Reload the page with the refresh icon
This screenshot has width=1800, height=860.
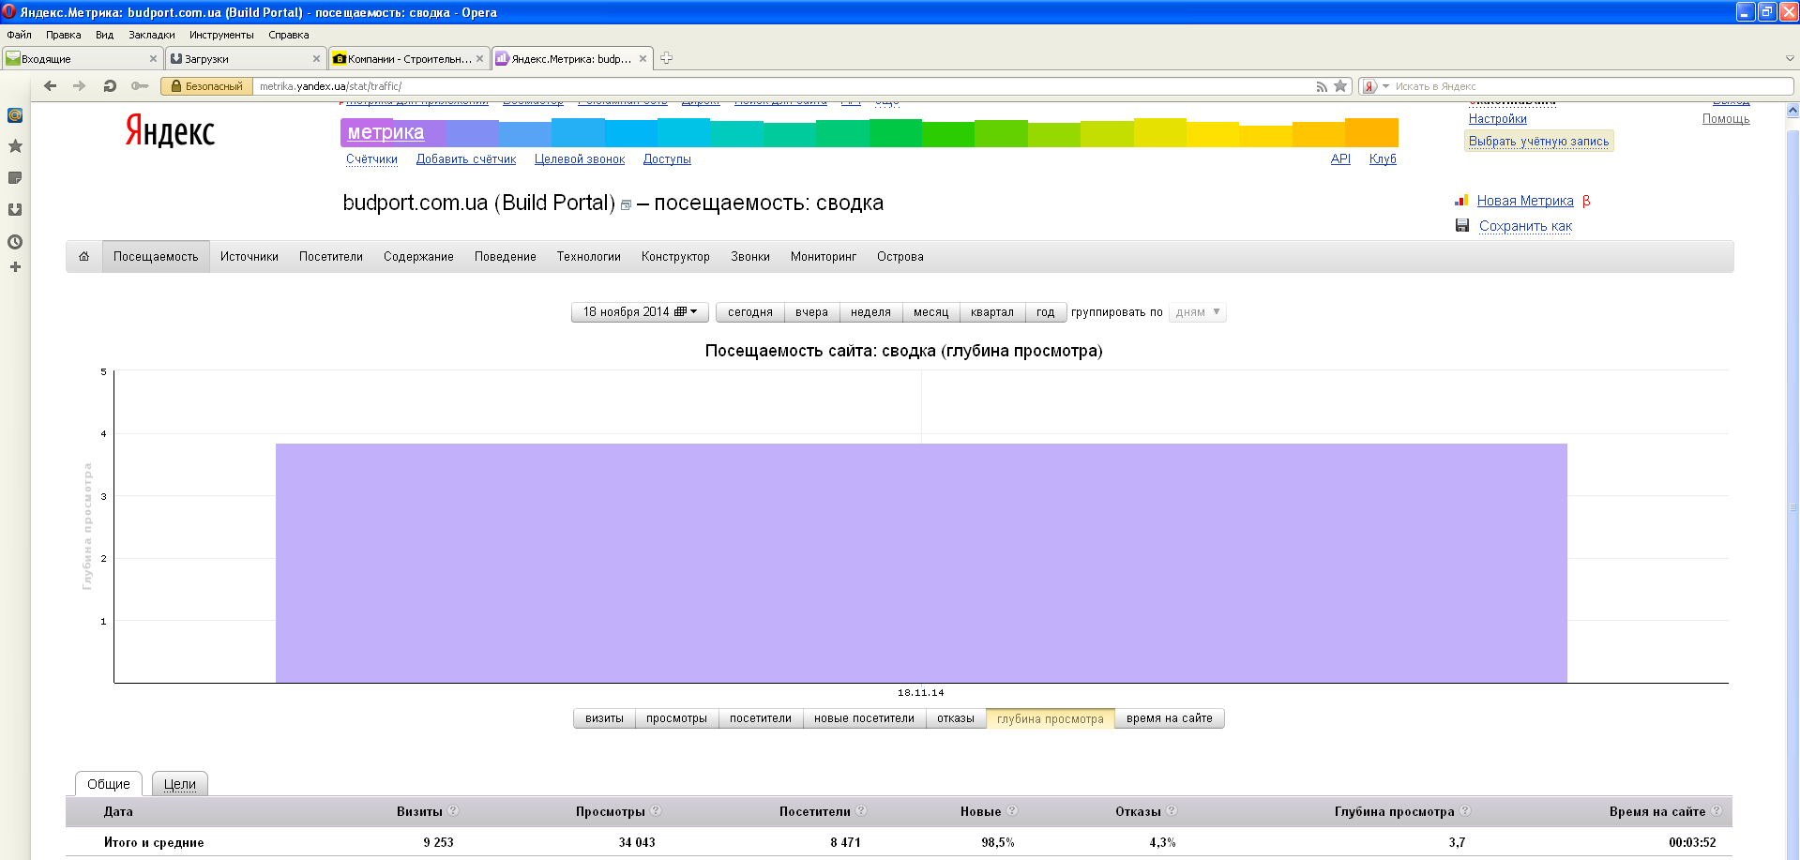point(110,85)
